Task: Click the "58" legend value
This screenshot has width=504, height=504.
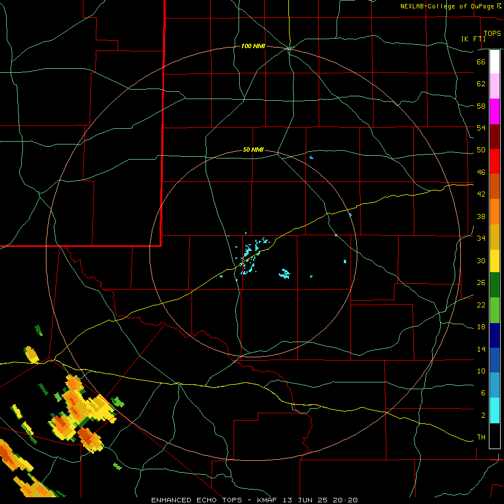Action: [x=481, y=106]
